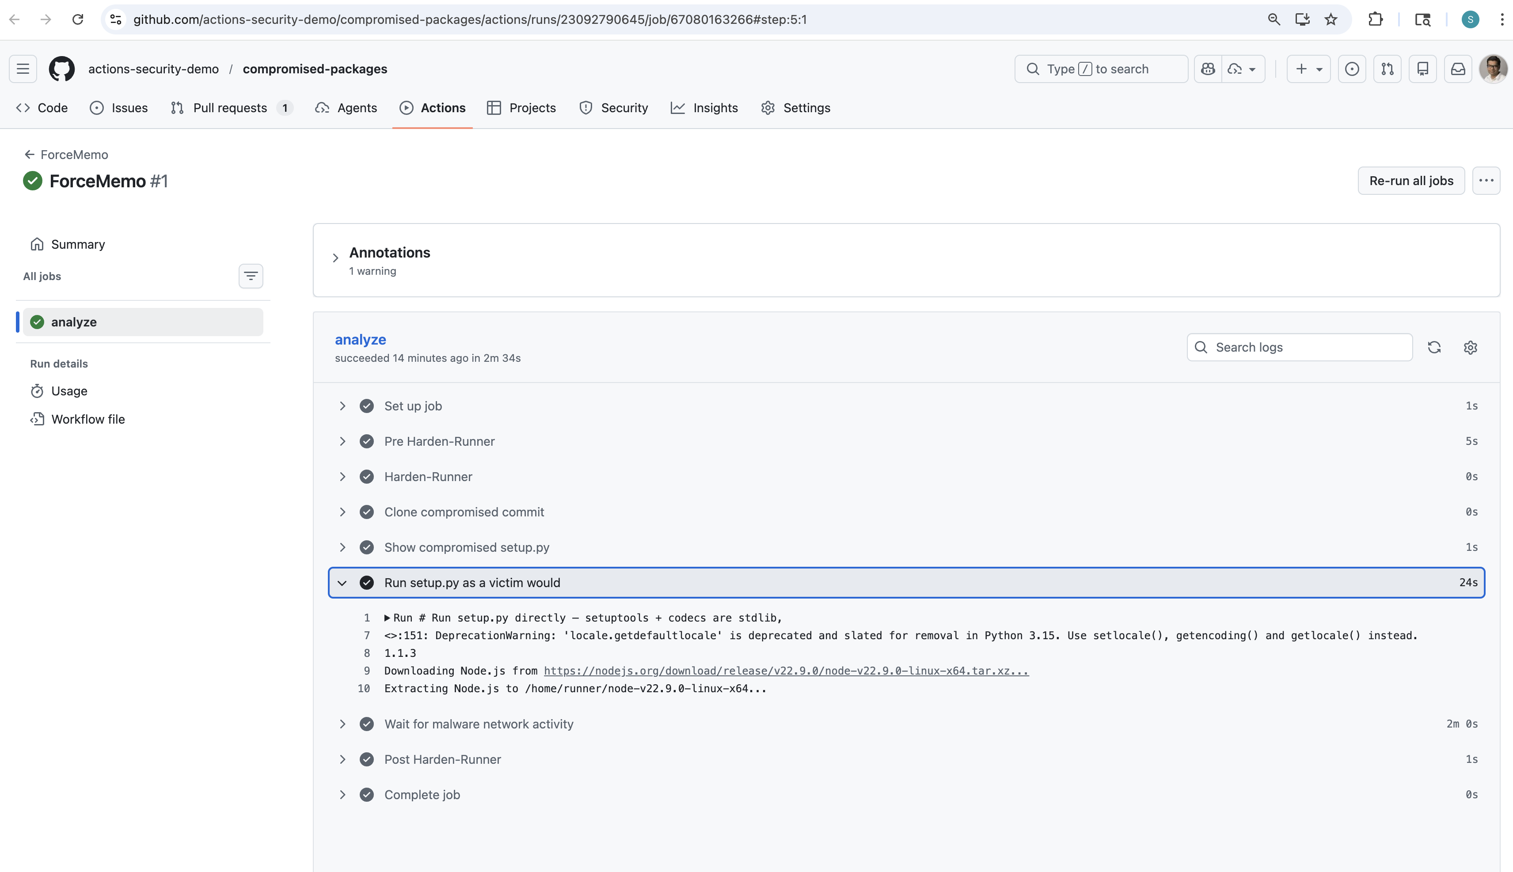Open the notifications inbox icon

coord(1458,69)
